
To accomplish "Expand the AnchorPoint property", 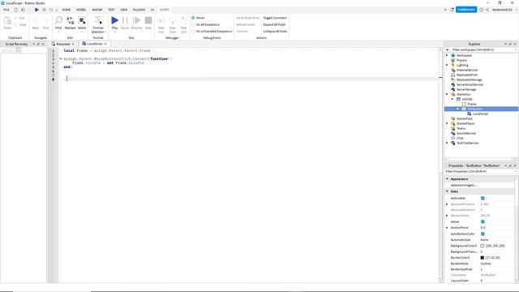I will pos(447,228).
